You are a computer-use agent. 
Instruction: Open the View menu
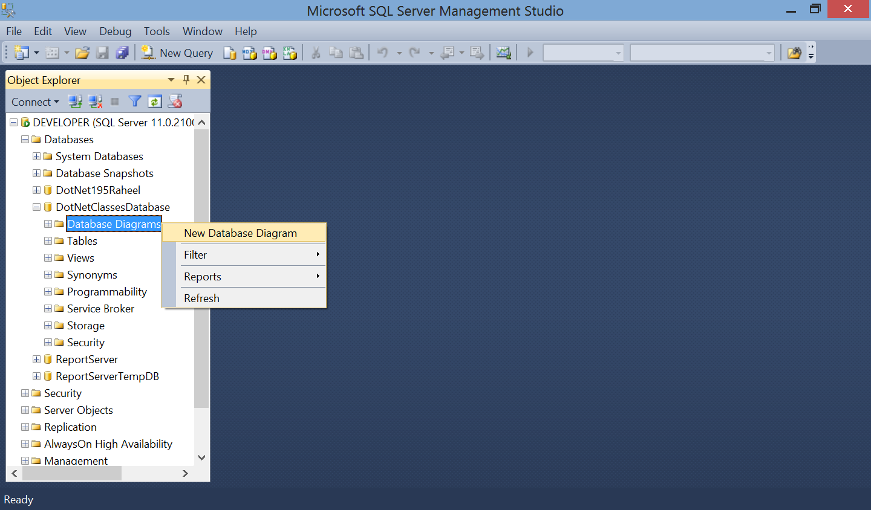coord(75,31)
